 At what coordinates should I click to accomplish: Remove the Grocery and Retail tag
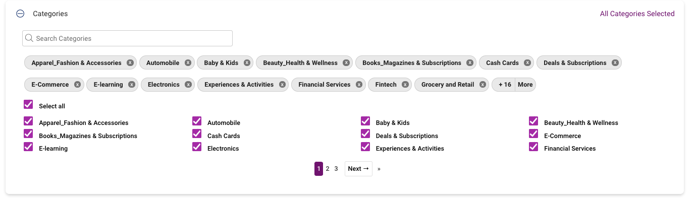click(483, 85)
